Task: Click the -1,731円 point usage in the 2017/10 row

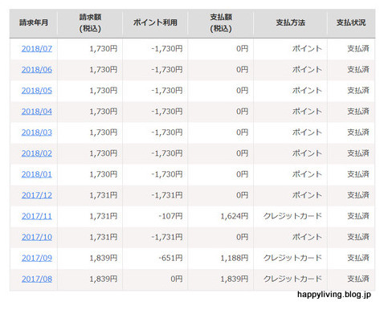Action: click(167, 237)
